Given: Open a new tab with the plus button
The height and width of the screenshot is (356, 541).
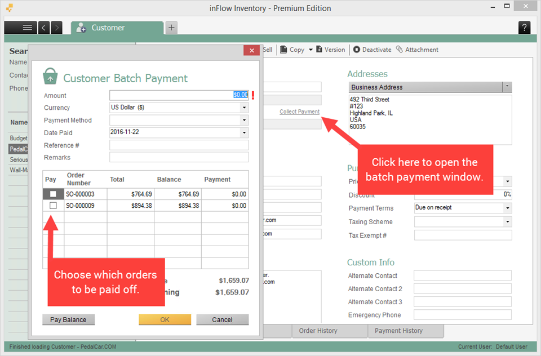Looking at the screenshot, I should [x=171, y=27].
